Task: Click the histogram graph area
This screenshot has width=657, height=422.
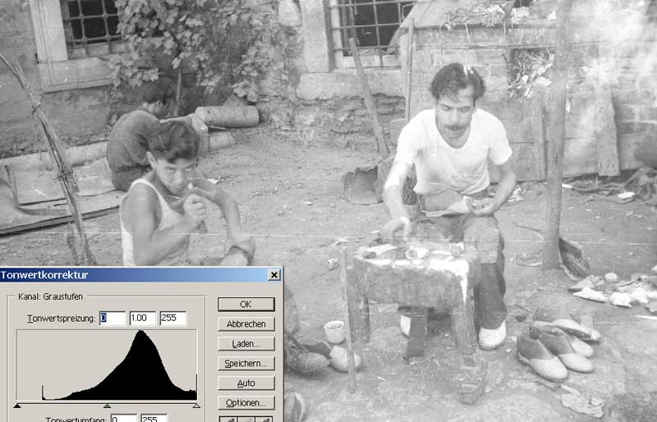Action: 107,365
